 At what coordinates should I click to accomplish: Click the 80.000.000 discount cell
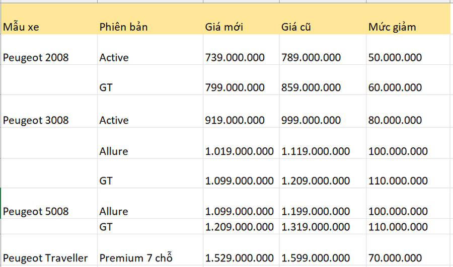(395, 120)
